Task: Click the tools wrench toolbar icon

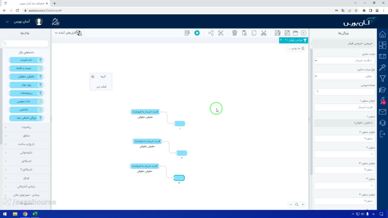Action: 221,33
